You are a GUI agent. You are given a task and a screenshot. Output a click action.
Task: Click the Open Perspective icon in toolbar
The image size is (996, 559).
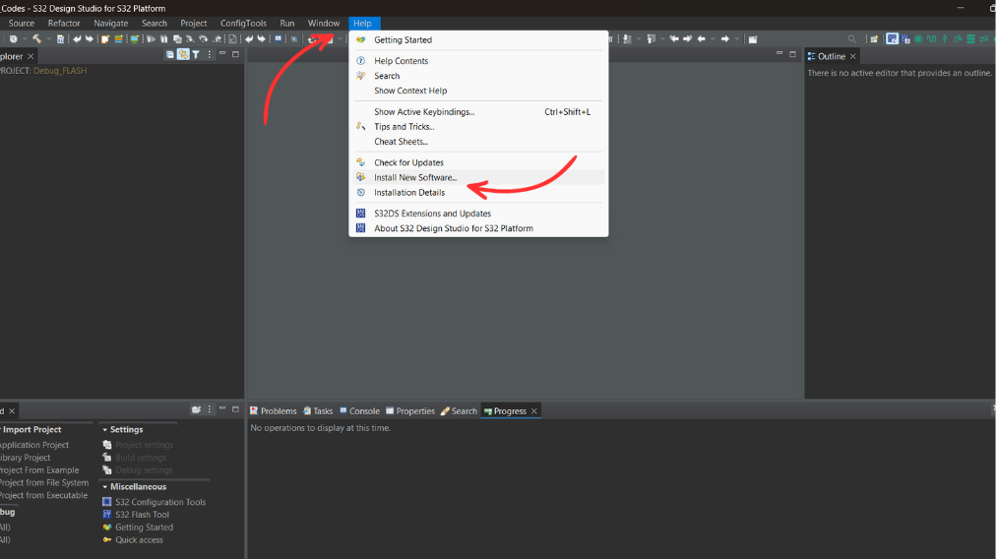coord(874,39)
